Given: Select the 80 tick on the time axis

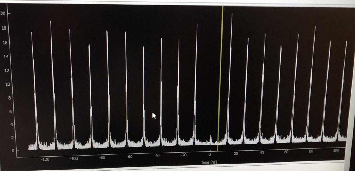Looking at the screenshot, I should pyautogui.click(x=311, y=151).
